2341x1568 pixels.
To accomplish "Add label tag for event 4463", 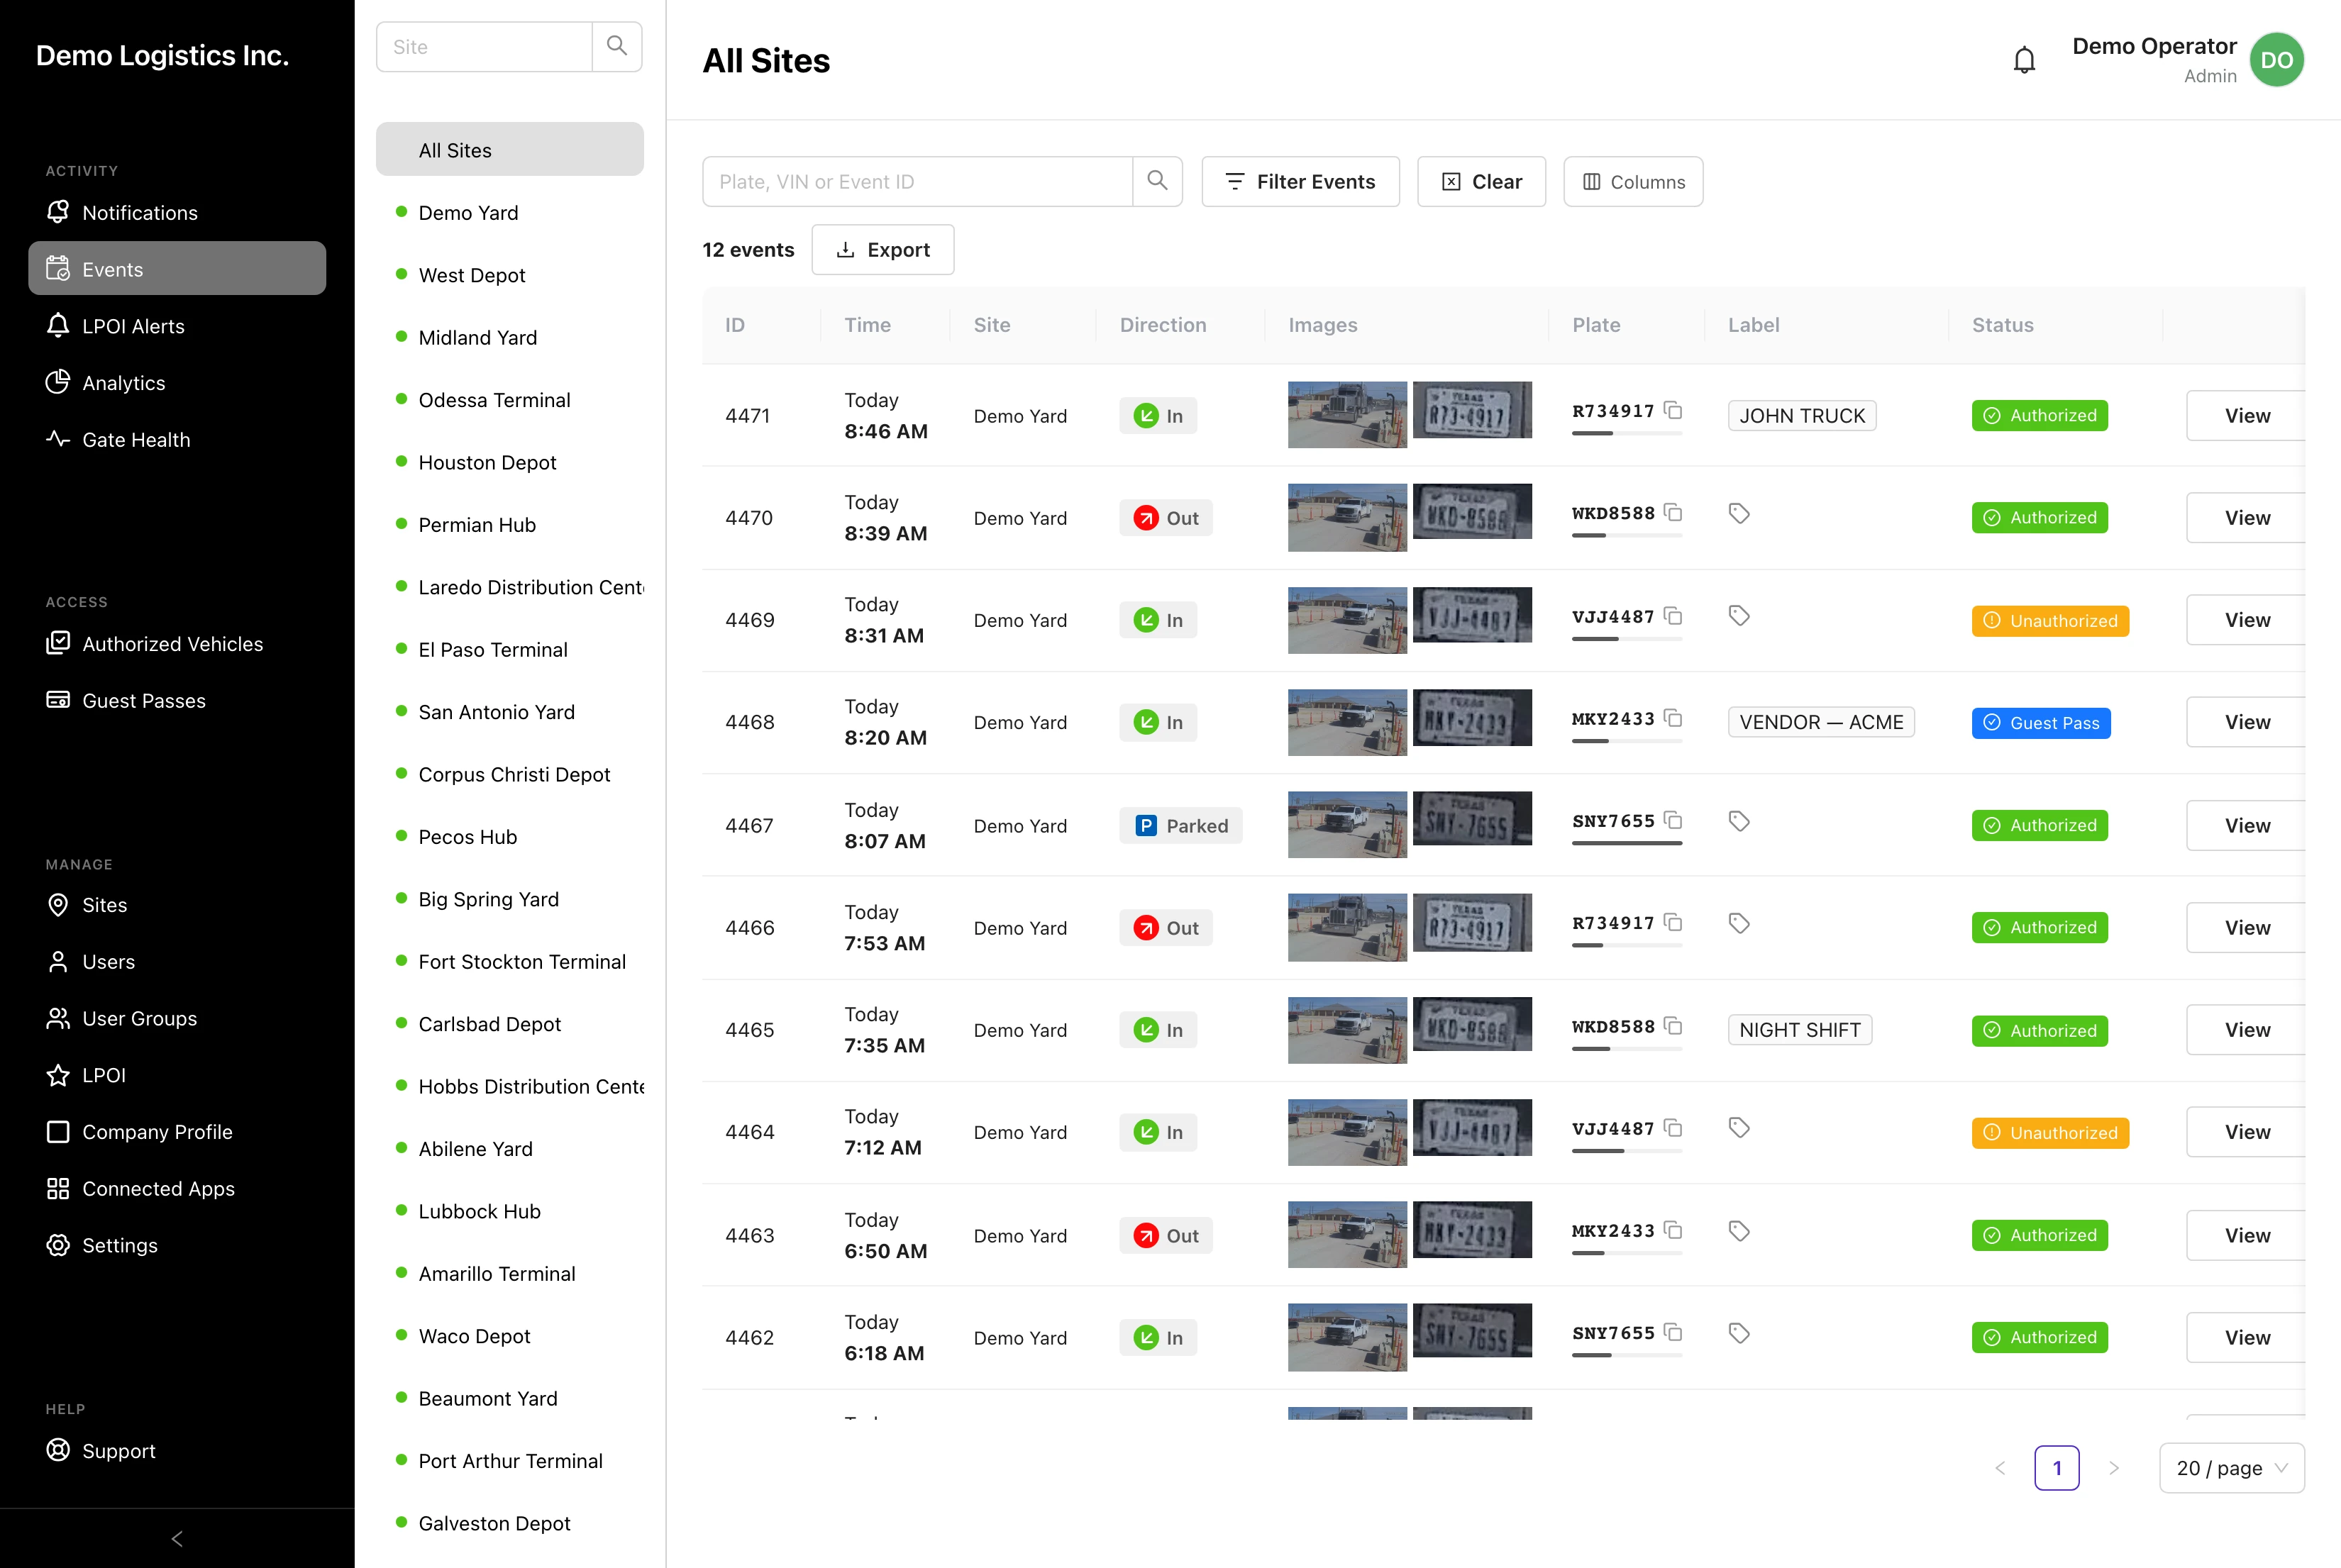I will pyautogui.click(x=1739, y=1231).
